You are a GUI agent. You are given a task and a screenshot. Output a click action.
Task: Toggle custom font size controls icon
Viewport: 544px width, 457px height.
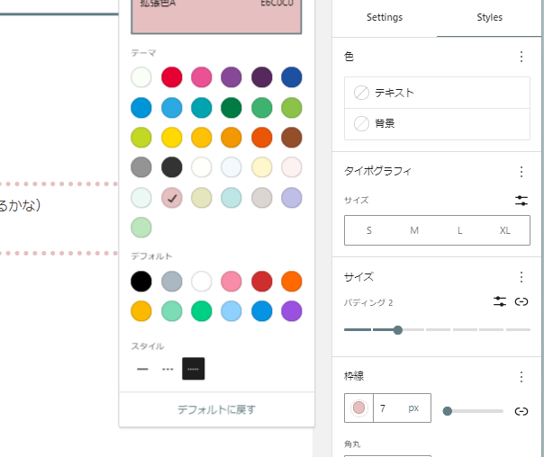pos(521,201)
